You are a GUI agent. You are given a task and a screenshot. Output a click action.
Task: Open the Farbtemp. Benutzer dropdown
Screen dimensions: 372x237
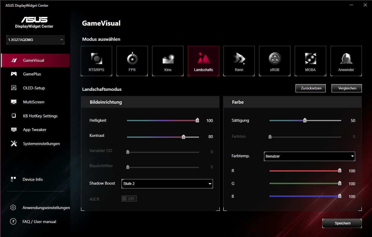pos(309,156)
